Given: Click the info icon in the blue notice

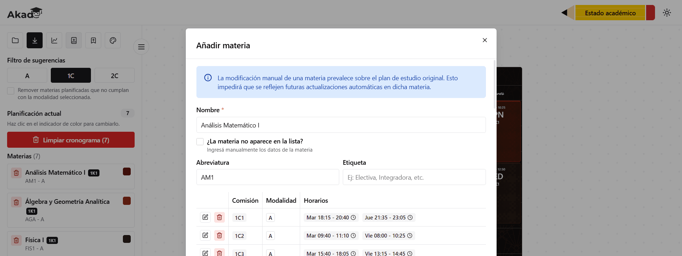Looking at the screenshot, I should click(208, 78).
